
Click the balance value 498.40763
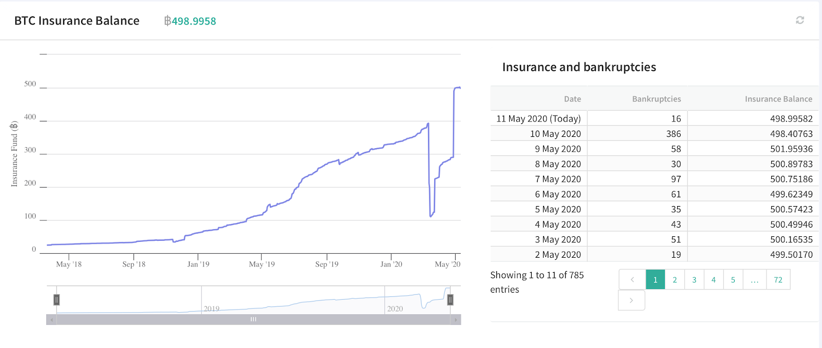tap(791, 134)
